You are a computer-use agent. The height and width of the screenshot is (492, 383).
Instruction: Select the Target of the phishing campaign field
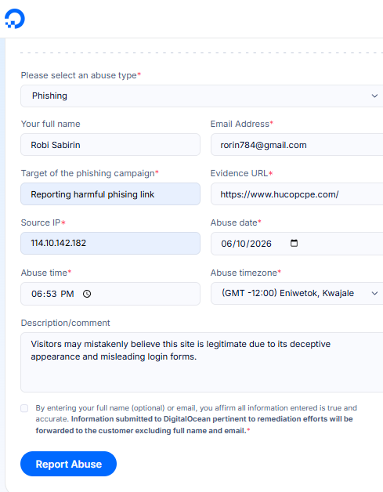point(110,194)
